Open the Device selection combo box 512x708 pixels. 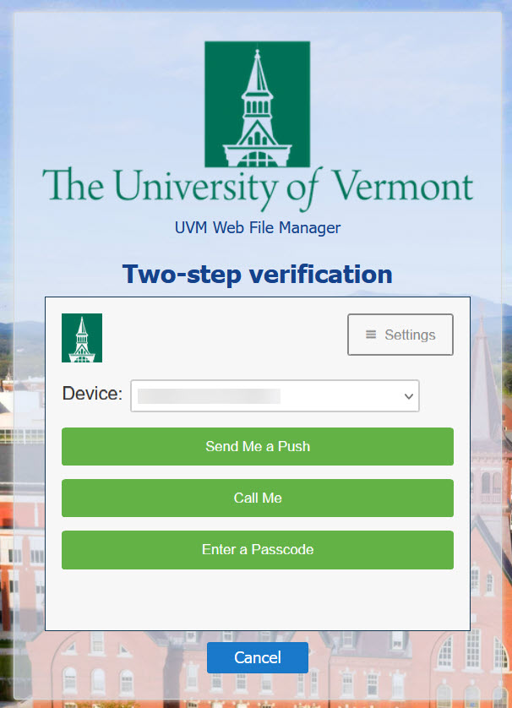pos(275,395)
